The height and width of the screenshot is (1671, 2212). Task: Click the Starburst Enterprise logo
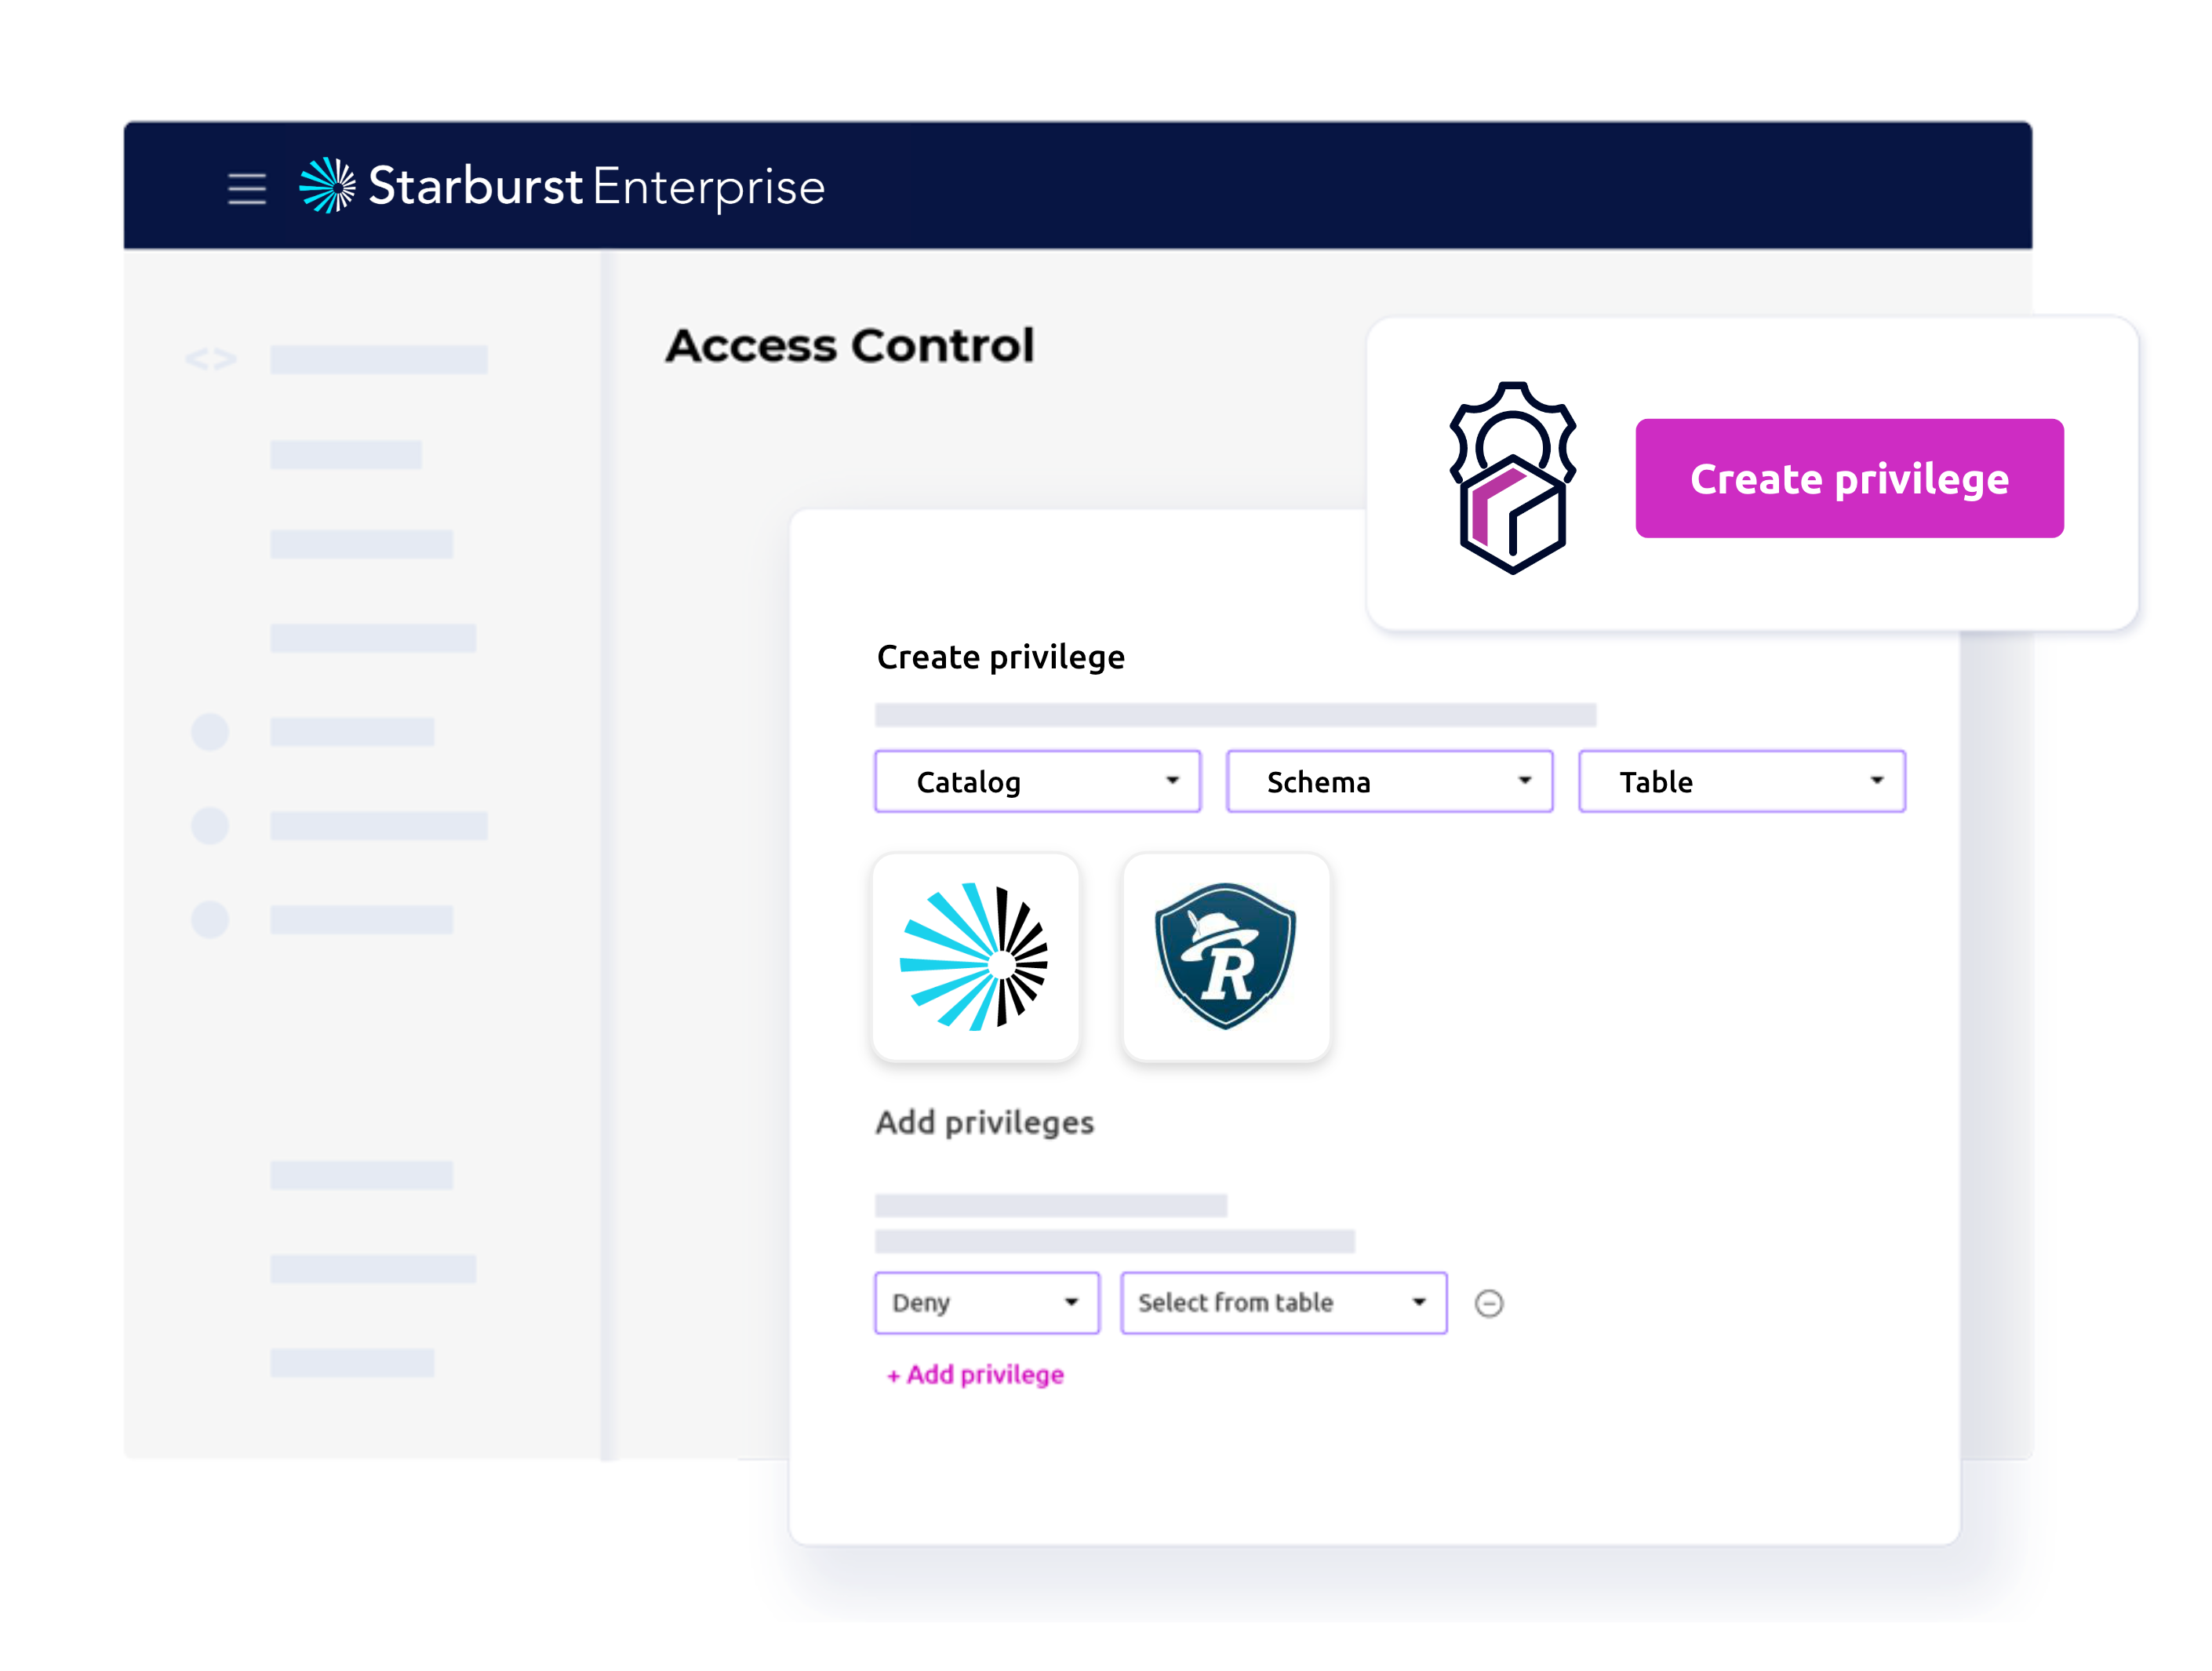(x=562, y=186)
